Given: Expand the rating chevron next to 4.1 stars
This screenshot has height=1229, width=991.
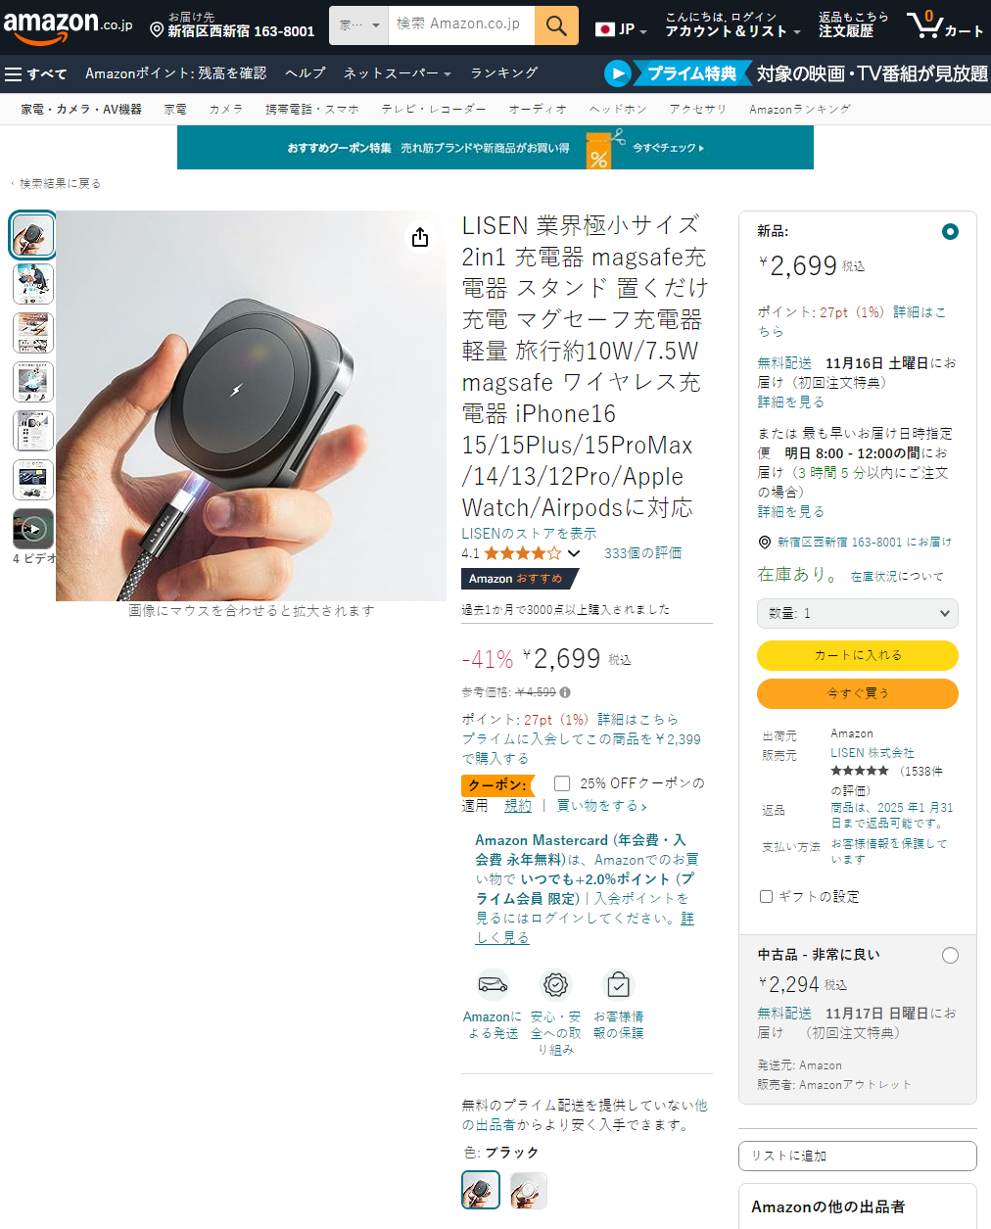Looking at the screenshot, I should [x=574, y=553].
